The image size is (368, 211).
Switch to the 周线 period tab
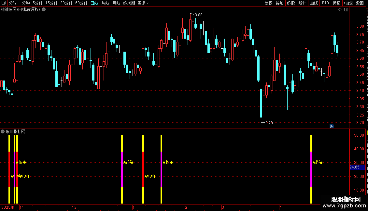tap(106, 3)
